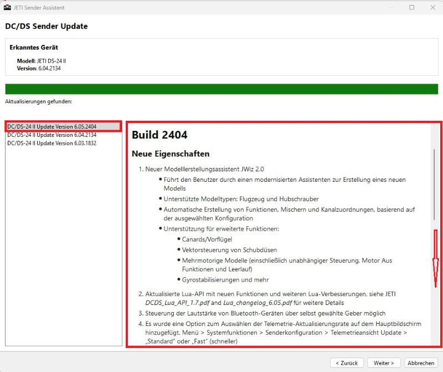Click the italic text DCDS_Lua_API_1.7.pdf
Viewport: 443px width, 372px height.
pyautogui.click(x=177, y=303)
